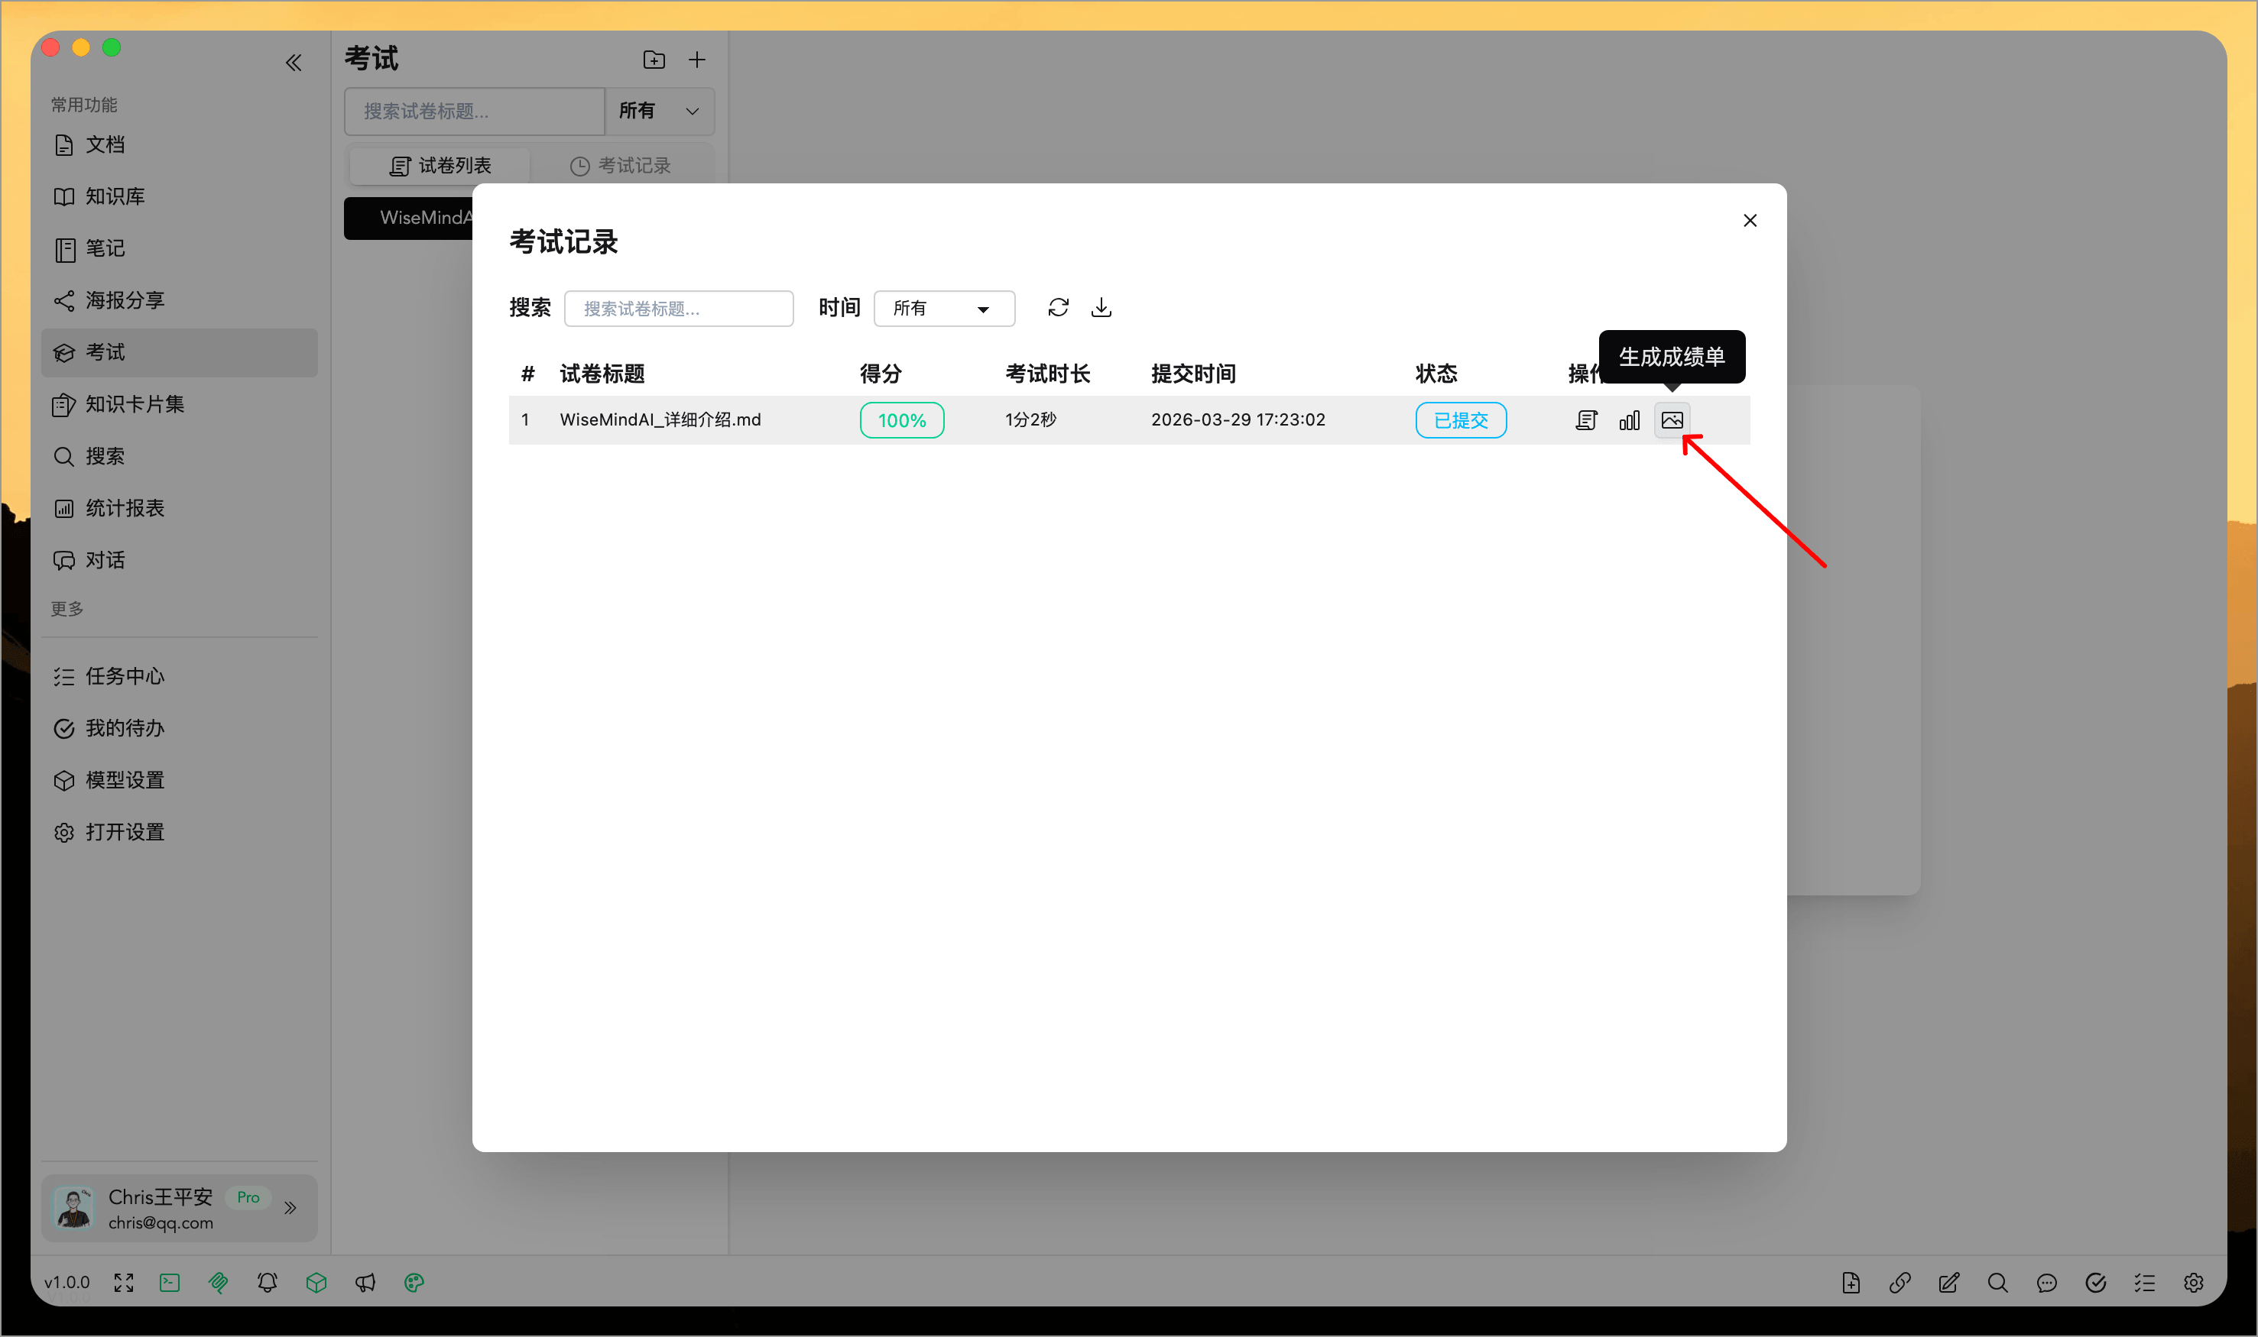Download exam records with export icon
This screenshot has width=2258, height=1337.
click(x=1101, y=308)
